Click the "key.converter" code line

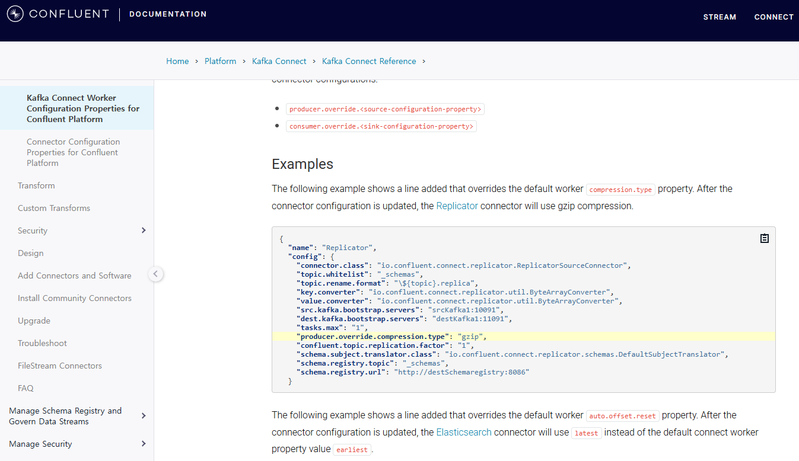pos(454,292)
